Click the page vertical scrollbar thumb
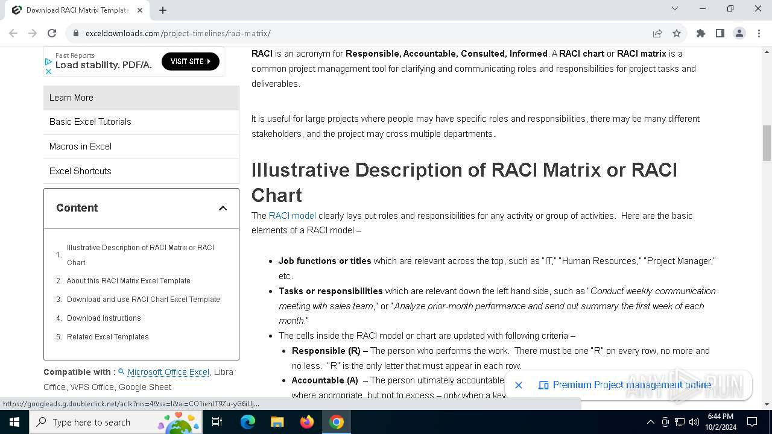Image resolution: width=772 pixels, height=434 pixels. click(x=767, y=143)
